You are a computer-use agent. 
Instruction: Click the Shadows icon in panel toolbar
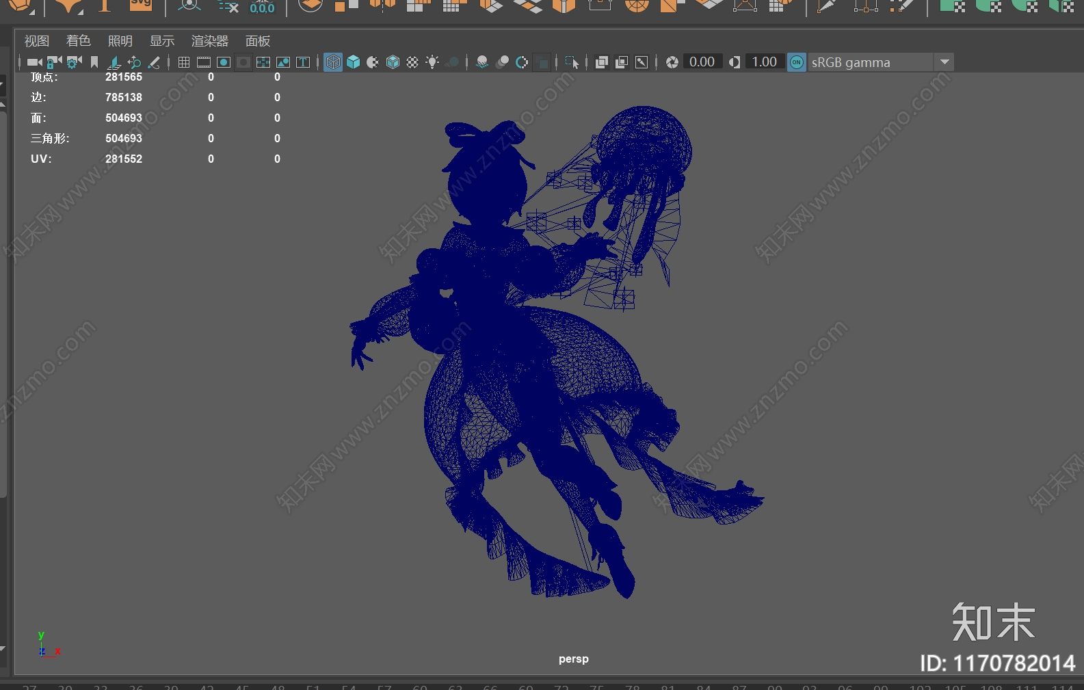point(452,62)
